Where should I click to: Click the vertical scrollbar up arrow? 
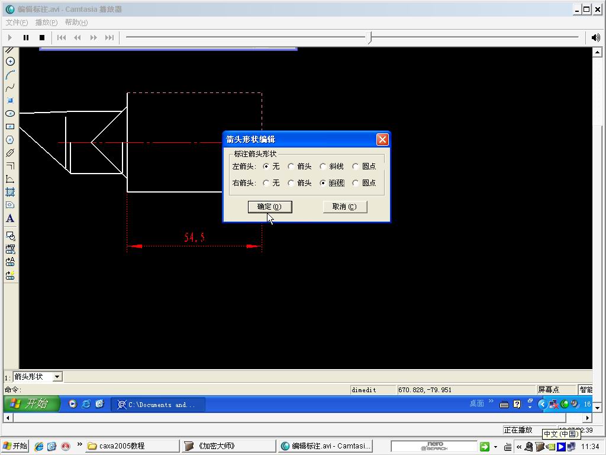[x=597, y=52]
